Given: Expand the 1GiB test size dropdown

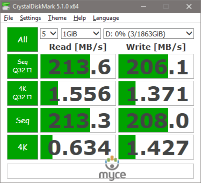Looking at the screenshot, I should pyautogui.click(x=81, y=34).
